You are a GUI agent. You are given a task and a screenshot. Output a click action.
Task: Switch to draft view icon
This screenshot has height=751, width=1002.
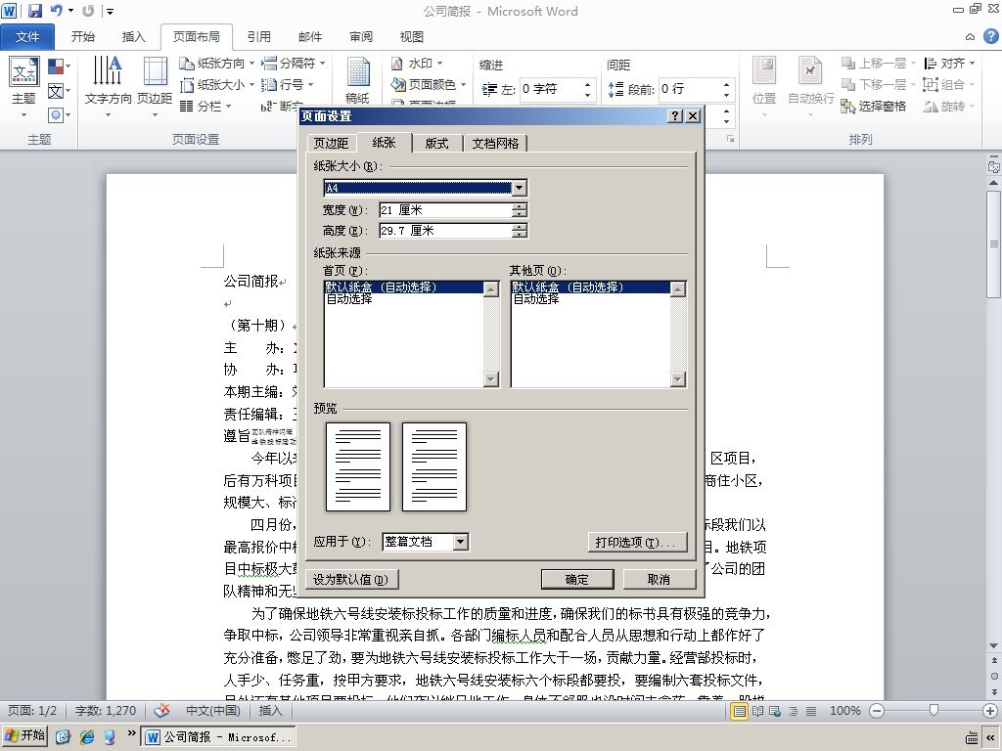[811, 711]
